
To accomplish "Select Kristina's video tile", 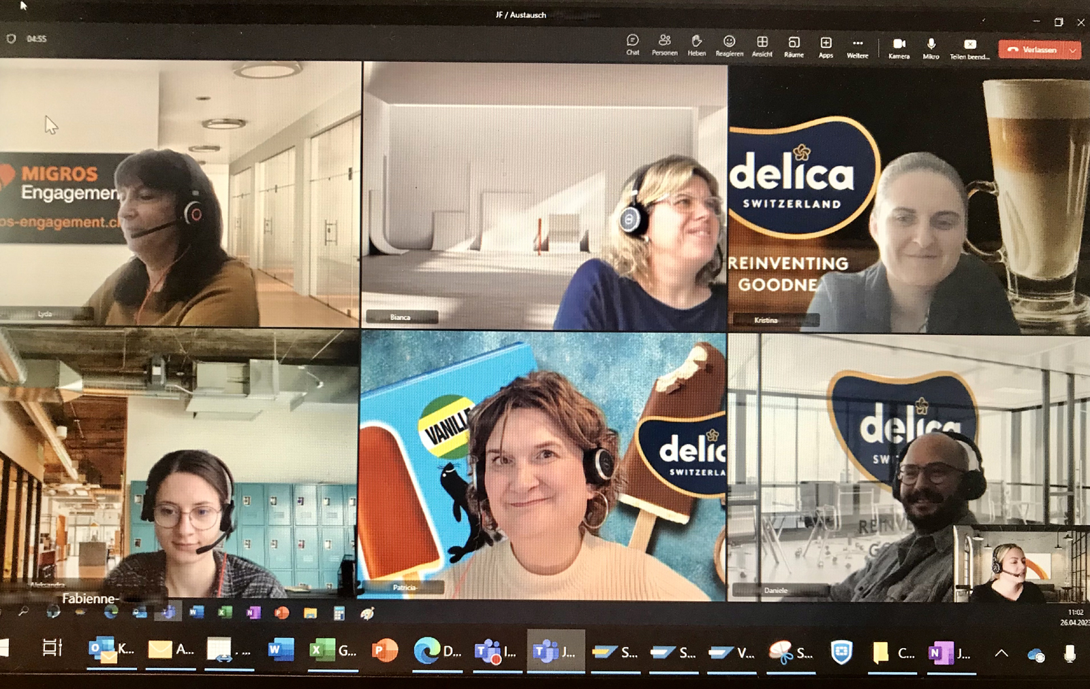I will pyautogui.click(x=909, y=199).
